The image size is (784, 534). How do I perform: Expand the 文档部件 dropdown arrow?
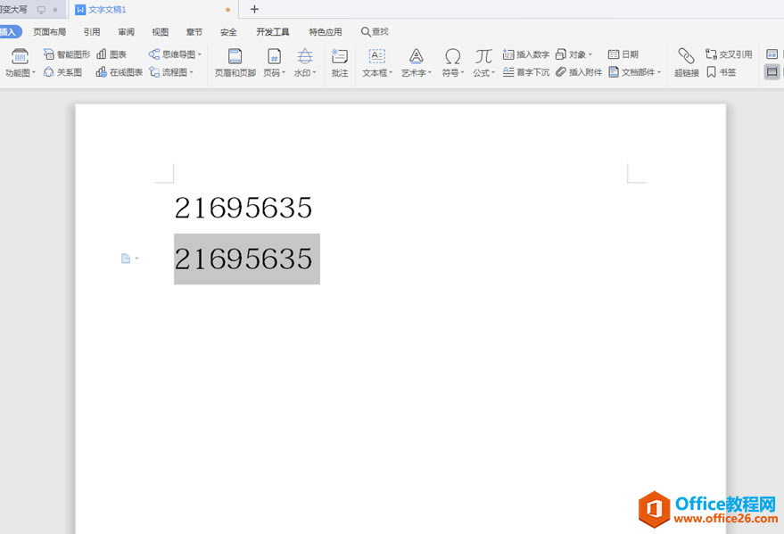click(x=659, y=73)
